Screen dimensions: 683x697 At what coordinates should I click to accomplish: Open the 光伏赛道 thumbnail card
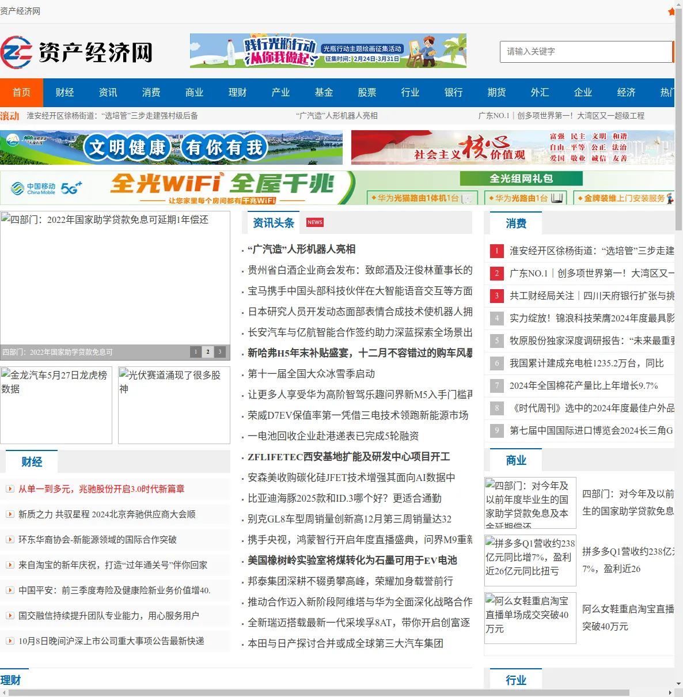(x=174, y=405)
